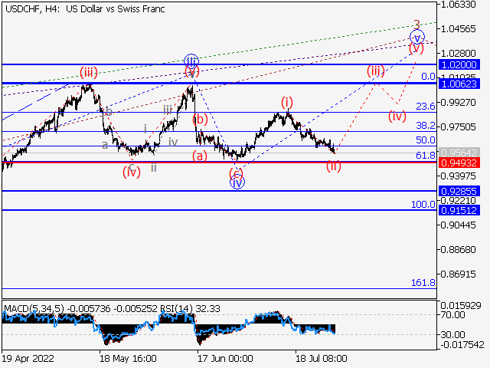Click the red wave (a) label
490x368 pixels.
(199, 156)
